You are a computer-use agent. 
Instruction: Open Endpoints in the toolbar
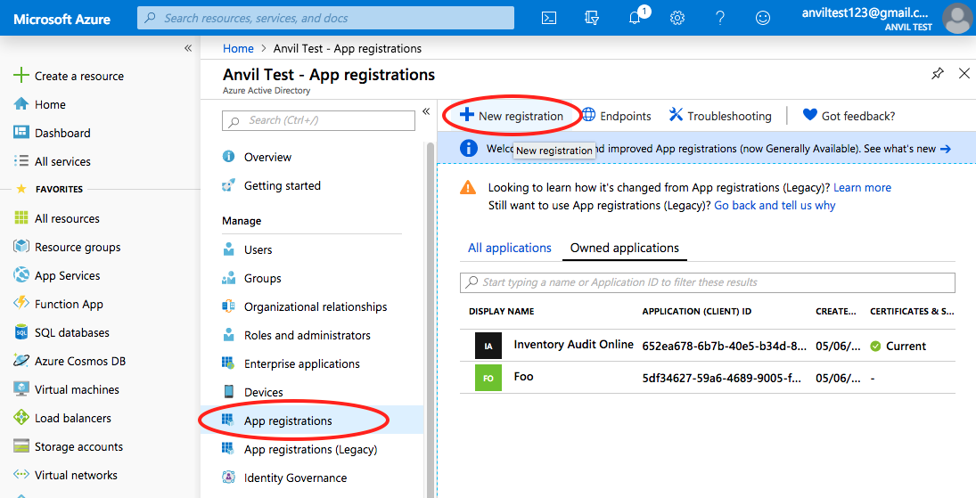(x=616, y=116)
